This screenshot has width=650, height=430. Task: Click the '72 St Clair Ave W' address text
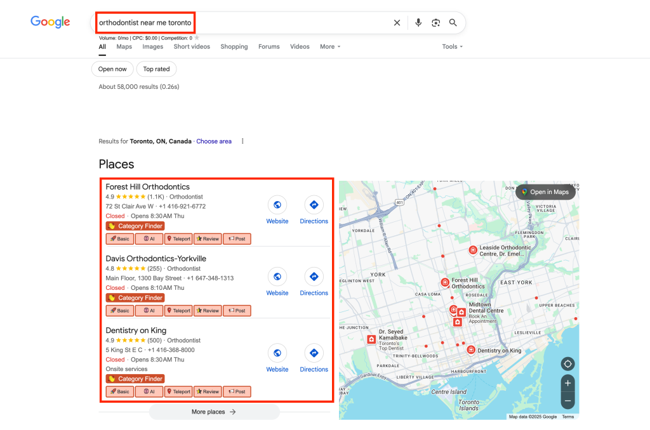coord(129,206)
